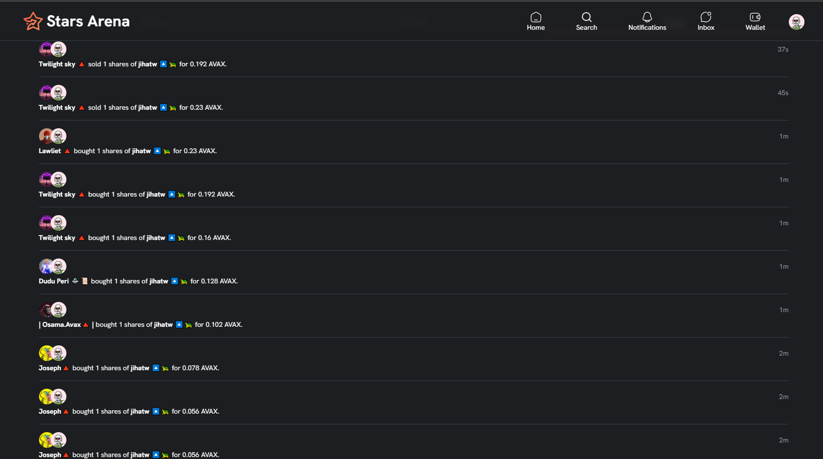Click the Stars Arena title text
The width and height of the screenshot is (823, 459).
click(x=88, y=21)
